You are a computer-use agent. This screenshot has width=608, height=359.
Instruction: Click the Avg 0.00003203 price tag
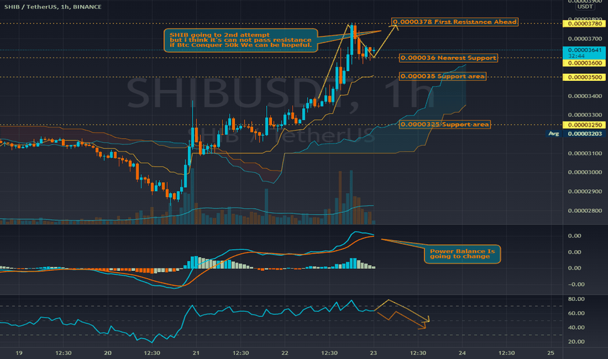(576, 134)
